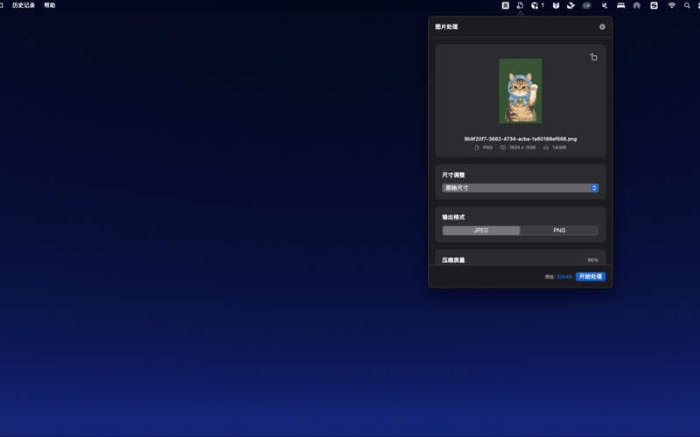Close the 图片处理 popover
700x437 pixels.
click(x=602, y=27)
